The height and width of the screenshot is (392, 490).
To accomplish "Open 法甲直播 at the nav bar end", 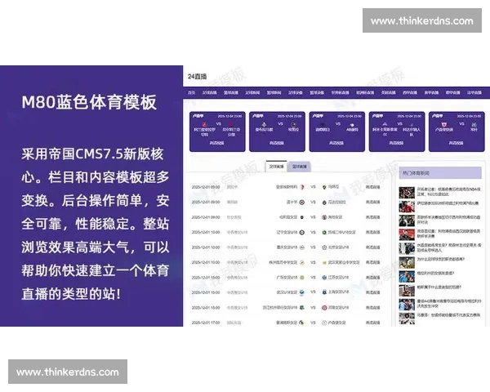I will (474, 93).
